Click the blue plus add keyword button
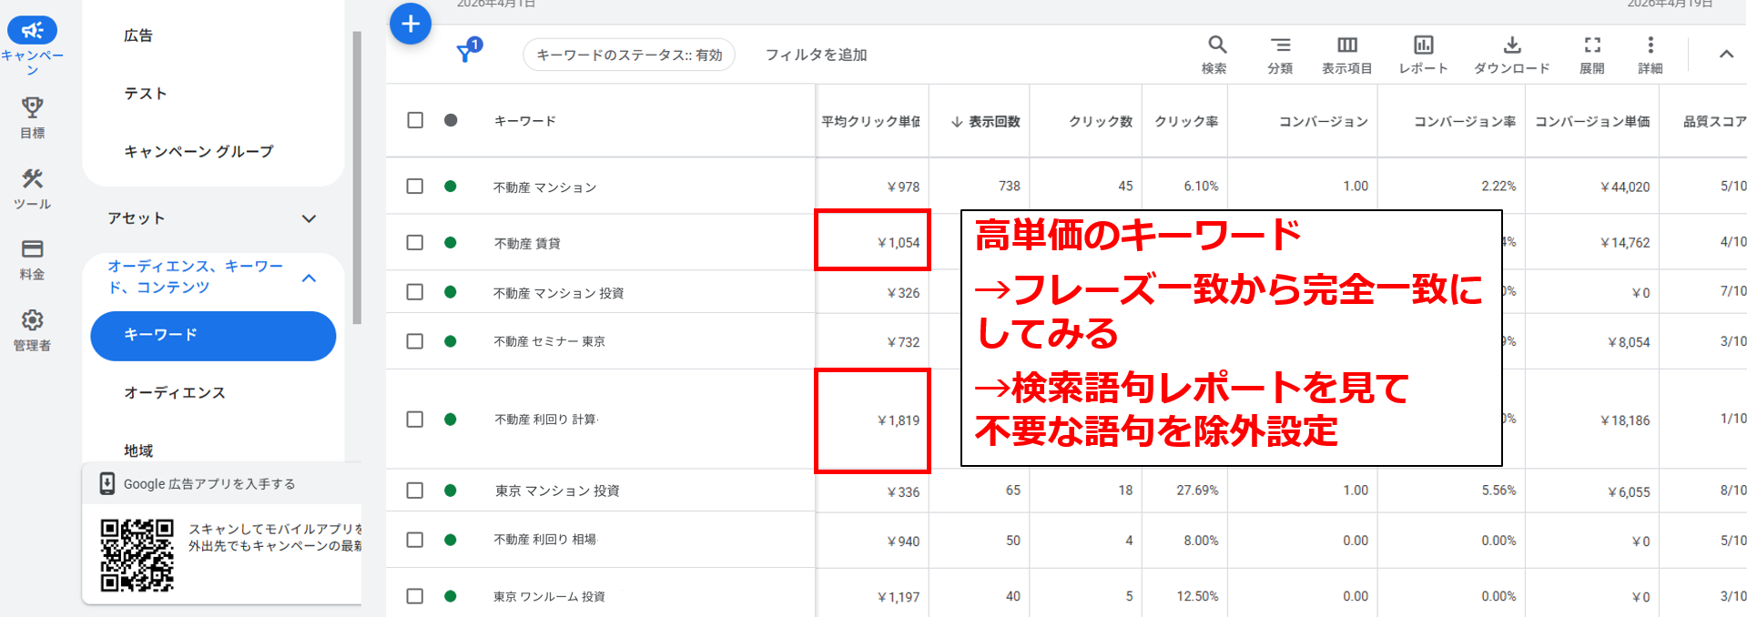Image resolution: width=1747 pixels, height=617 pixels. (x=411, y=24)
